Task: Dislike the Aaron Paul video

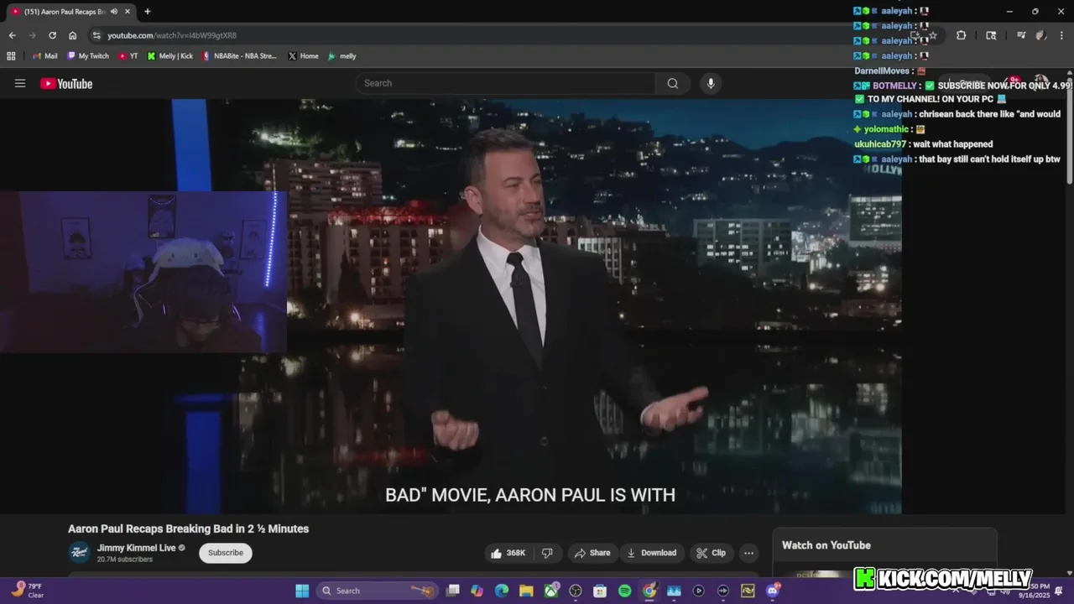Action: (x=547, y=553)
